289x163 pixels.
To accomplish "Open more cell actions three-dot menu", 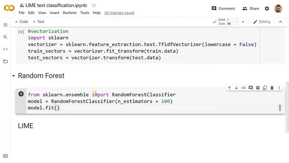I will pyautogui.click(x=279, y=88).
